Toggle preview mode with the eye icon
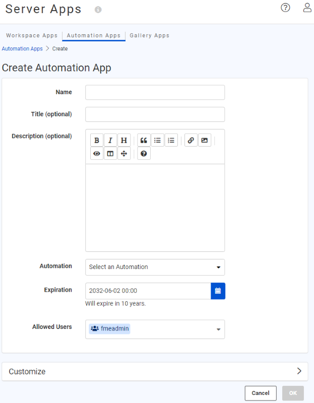This screenshot has width=314, height=403. (x=97, y=154)
